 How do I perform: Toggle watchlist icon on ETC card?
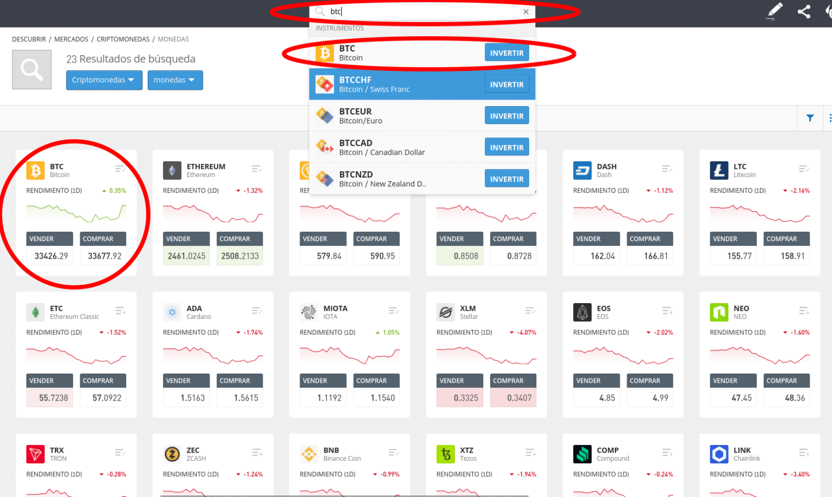click(120, 311)
